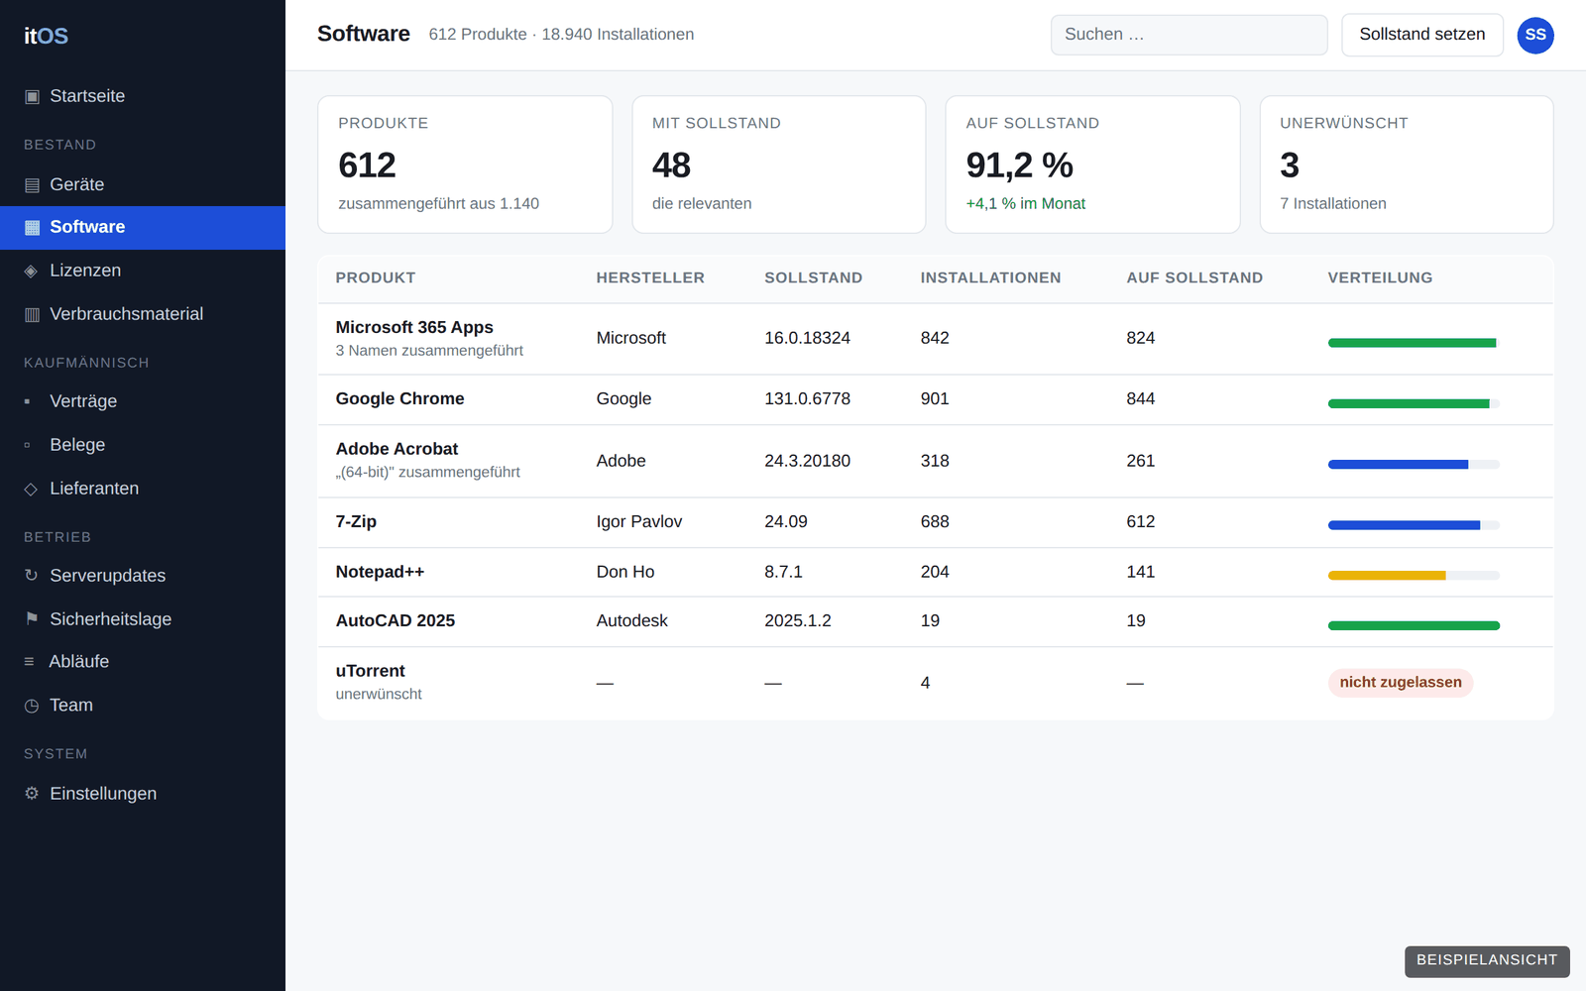Open the Microsoft 365 Apps product

414,327
